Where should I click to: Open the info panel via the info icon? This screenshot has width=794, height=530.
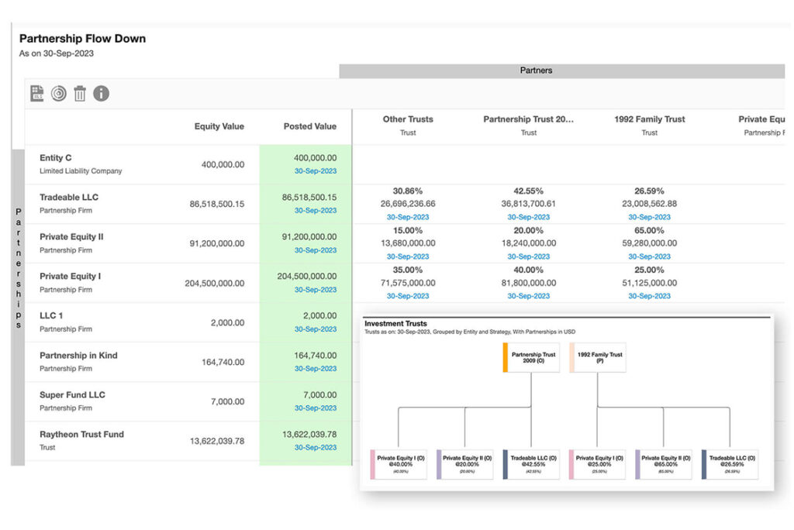point(102,94)
